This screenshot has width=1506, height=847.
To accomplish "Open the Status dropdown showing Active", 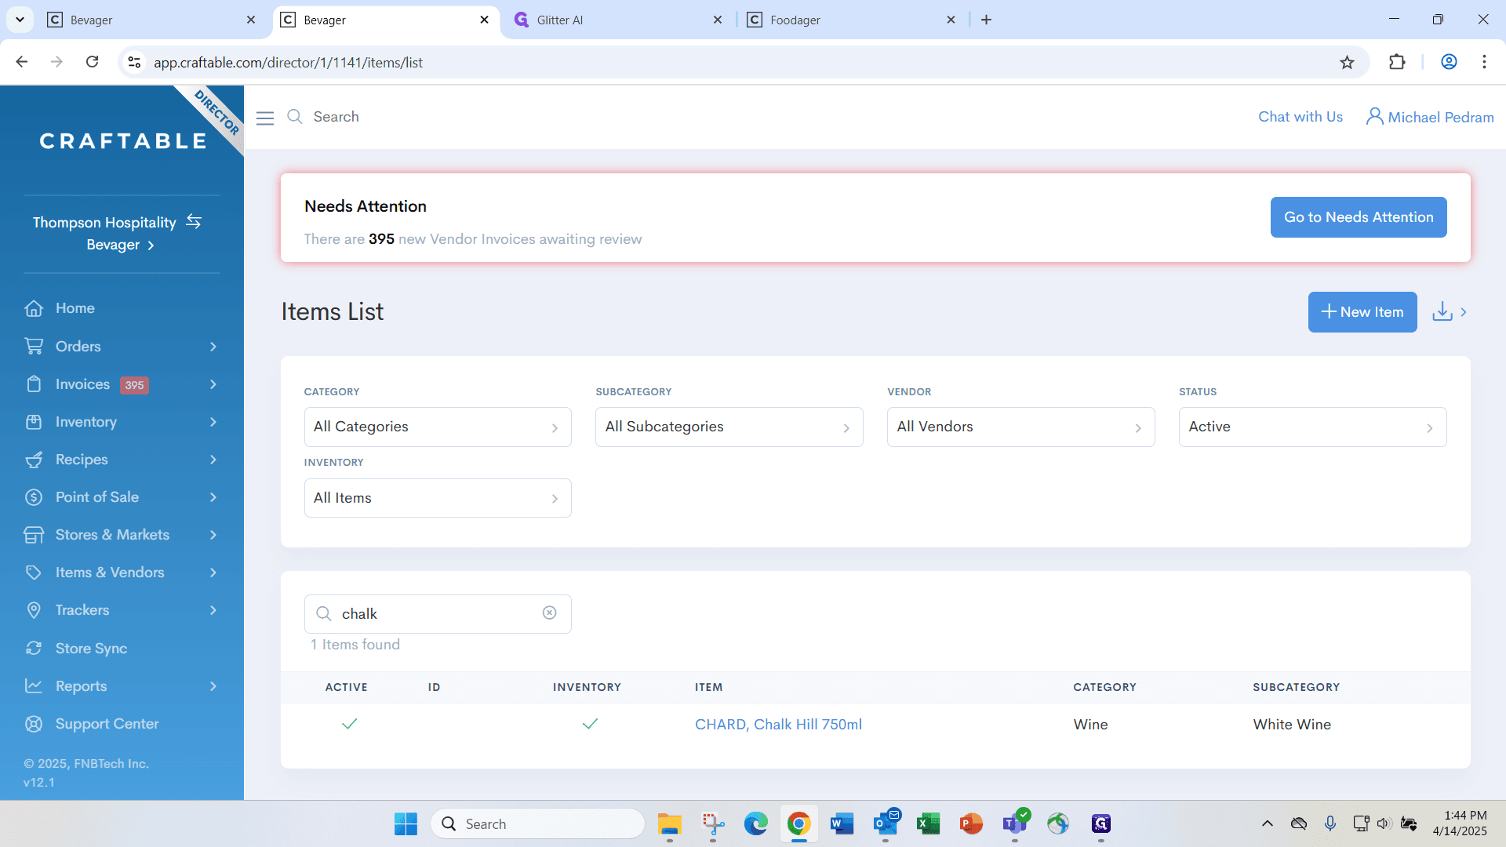I will [x=1312, y=427].
